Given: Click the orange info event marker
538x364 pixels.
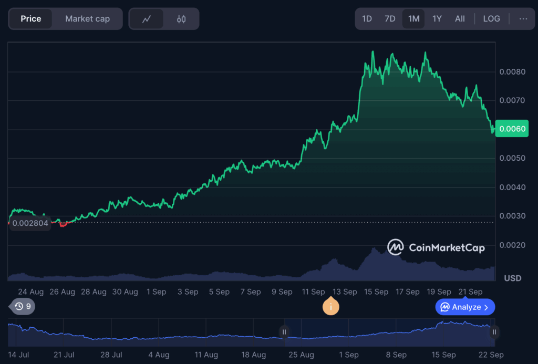Looking at the screenshot, I should point(330,306).
